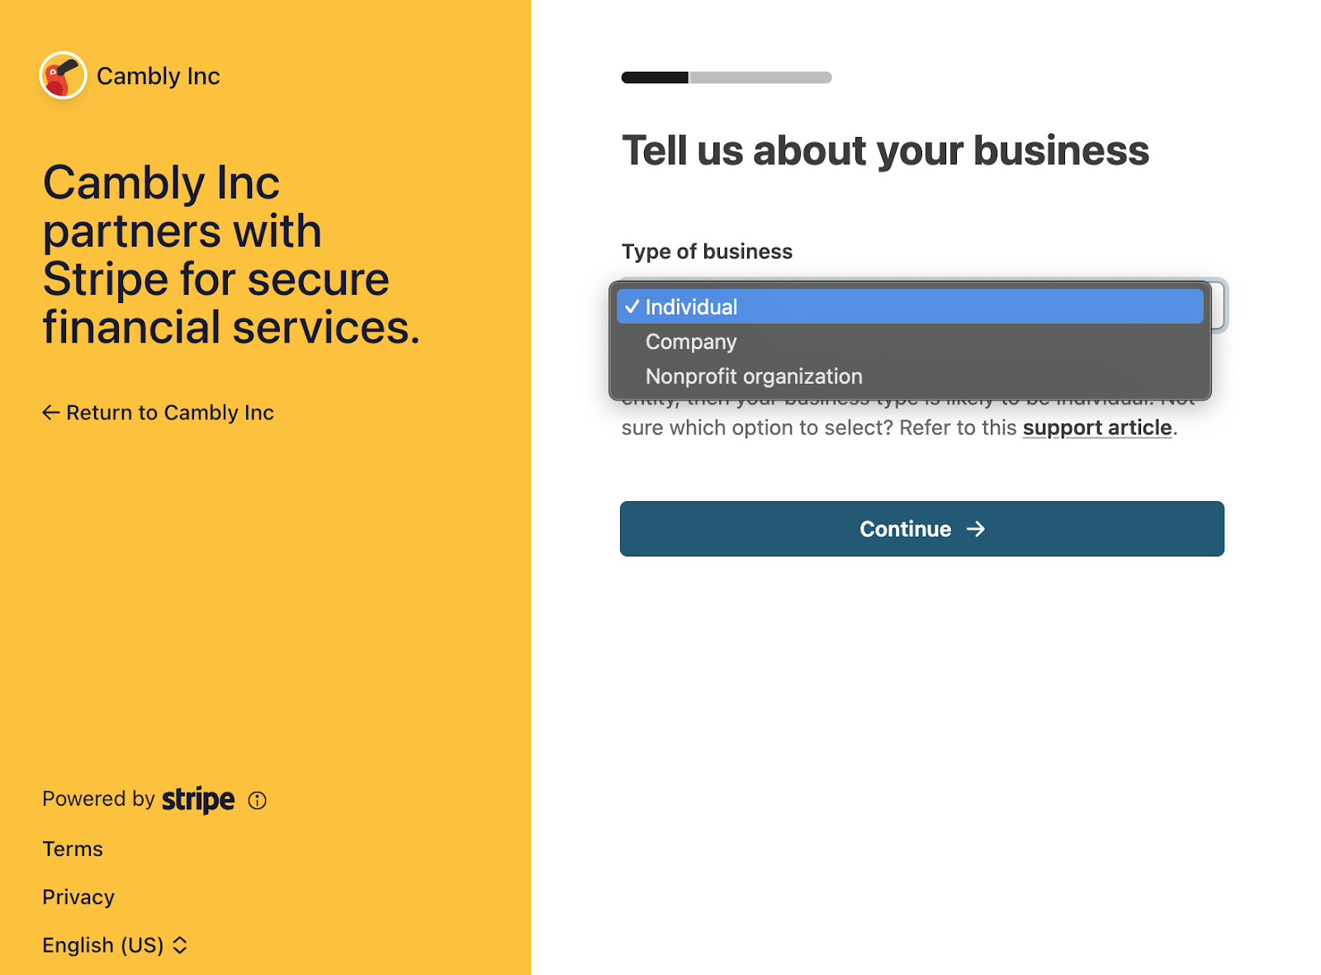Click the back arrow beside Return to Cambly

(51, 413)
